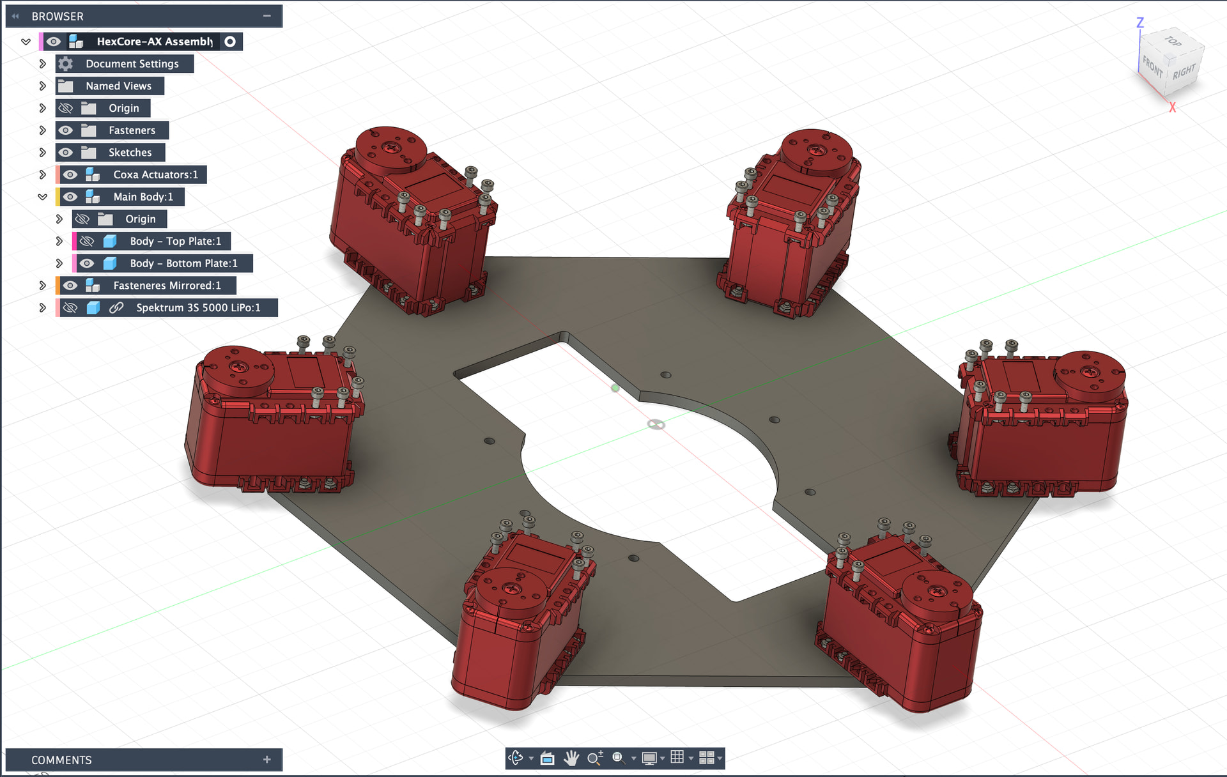Select the Pan hand tool
Screen dimensions: 1227x777
click(571, 758)
